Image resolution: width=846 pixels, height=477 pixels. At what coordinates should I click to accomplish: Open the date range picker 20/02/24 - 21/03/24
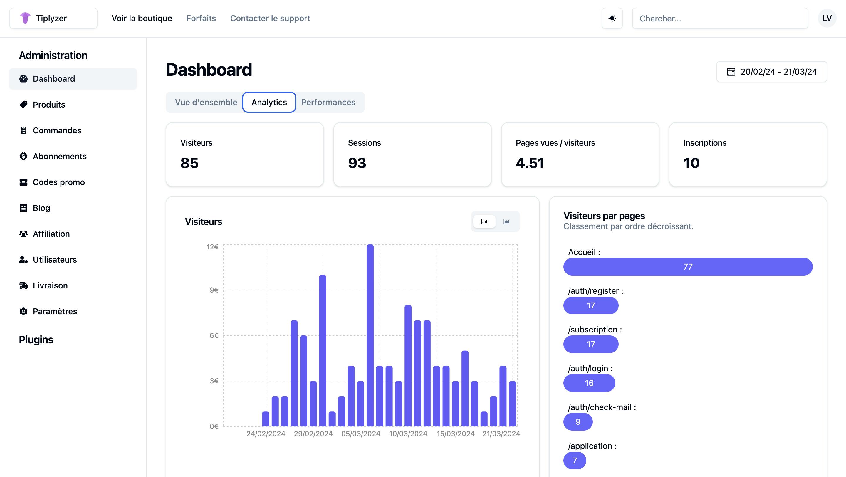[771, 72]
